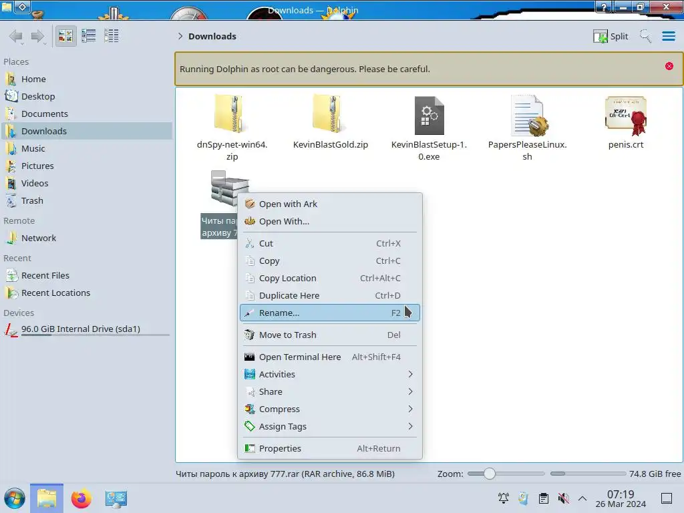Open Videos in Places panel
Viewport: 684px width, 513px height.
pyautogui.click(x=86, y=184)
